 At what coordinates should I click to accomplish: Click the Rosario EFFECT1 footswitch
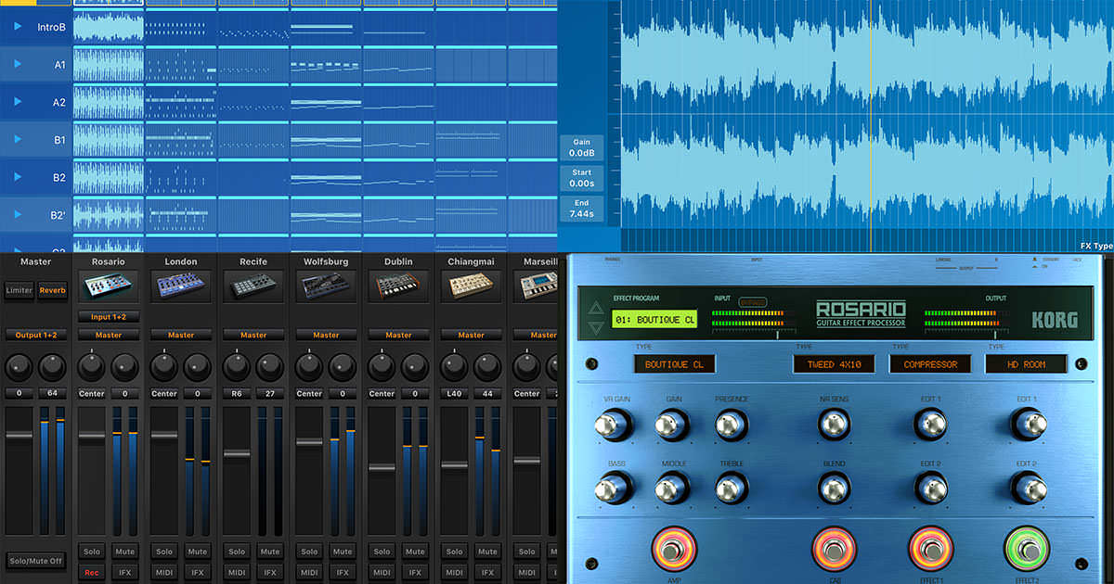click(930, 550)
